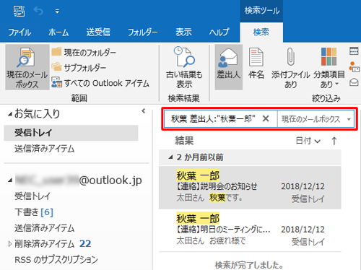
Task: Open RSS のサブスクリプション folder
Action: [x=56, y=260]
